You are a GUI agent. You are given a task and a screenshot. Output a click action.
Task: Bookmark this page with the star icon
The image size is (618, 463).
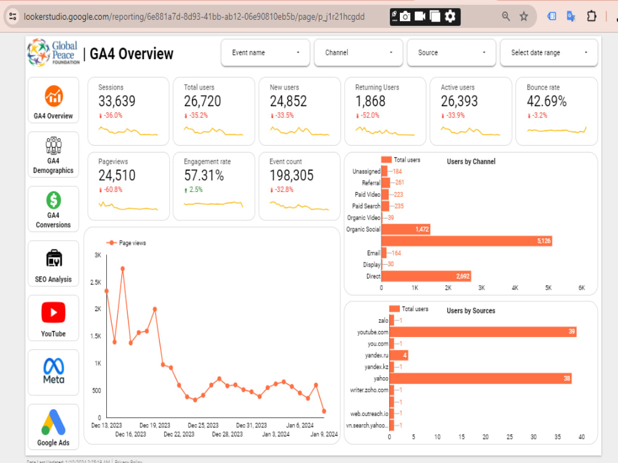click(523, 17)
